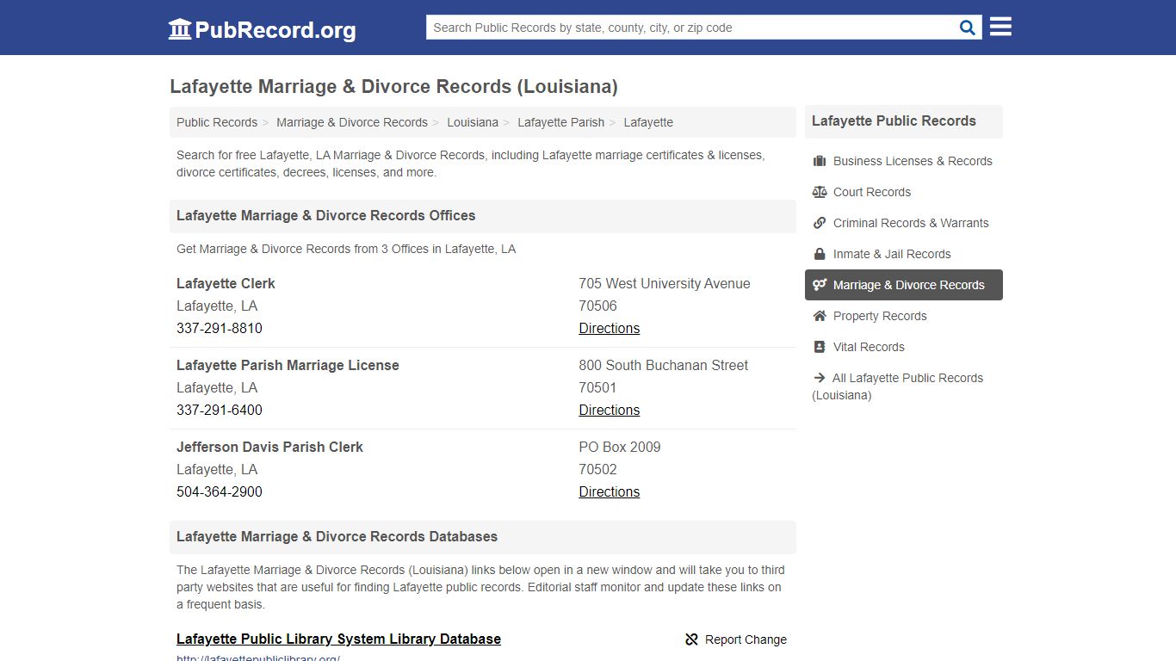Click Lafayette Parish Marriage License name
Viewport: 1176px width, 661px height.
tap(288, 365)
